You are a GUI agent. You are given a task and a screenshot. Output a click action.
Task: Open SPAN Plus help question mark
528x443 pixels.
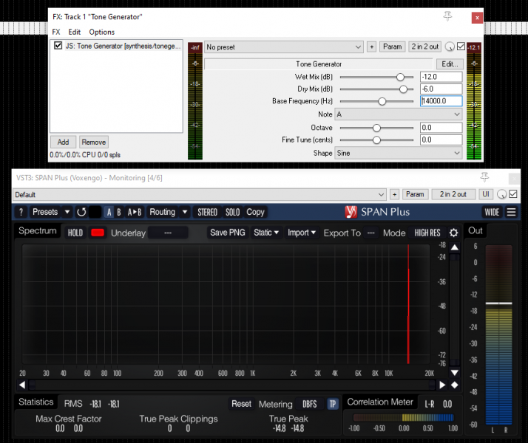point(21,212)
